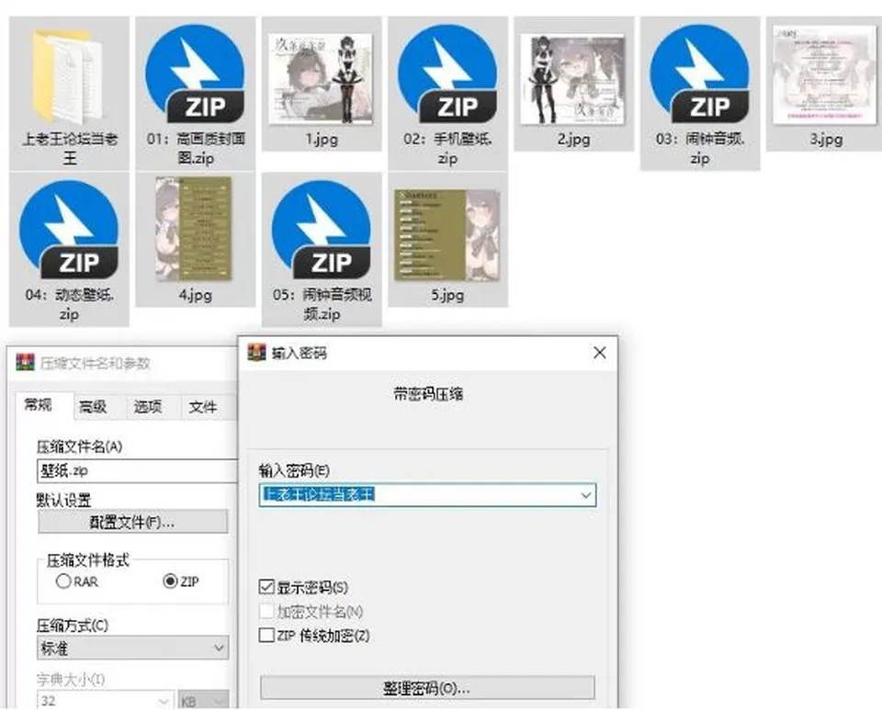Close the 输入密码 dialog
This screenshot has width=882, height=710.
[x=600, y=353]
